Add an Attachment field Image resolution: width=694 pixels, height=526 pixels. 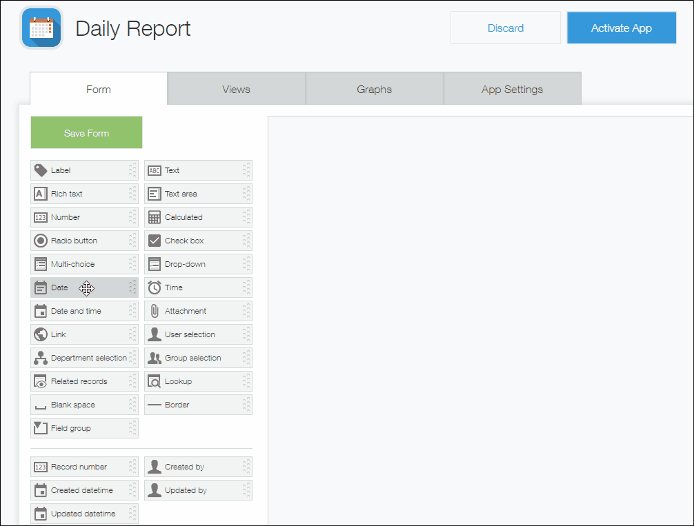tap(198, 311)
